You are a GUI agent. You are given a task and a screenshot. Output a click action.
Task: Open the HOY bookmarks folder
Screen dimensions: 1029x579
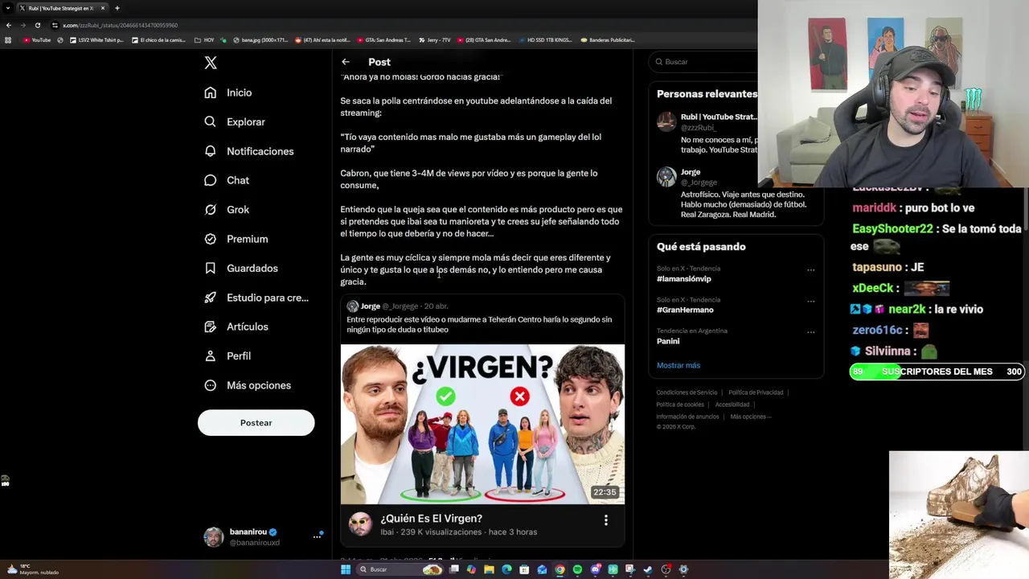pos(205,40)
